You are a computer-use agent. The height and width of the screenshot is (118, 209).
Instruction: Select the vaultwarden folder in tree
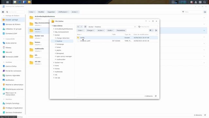pyautogui.click(x=61, y=59)
